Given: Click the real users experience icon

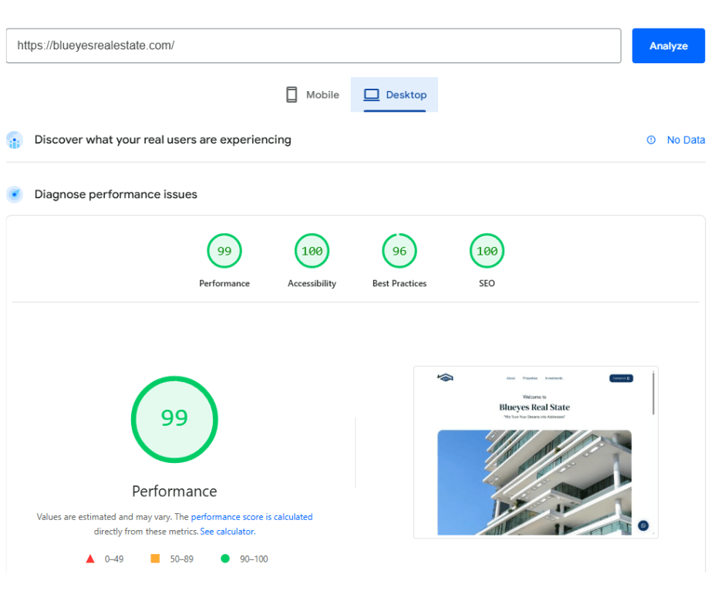Looking at the screenshot, I should click(15, 140).
